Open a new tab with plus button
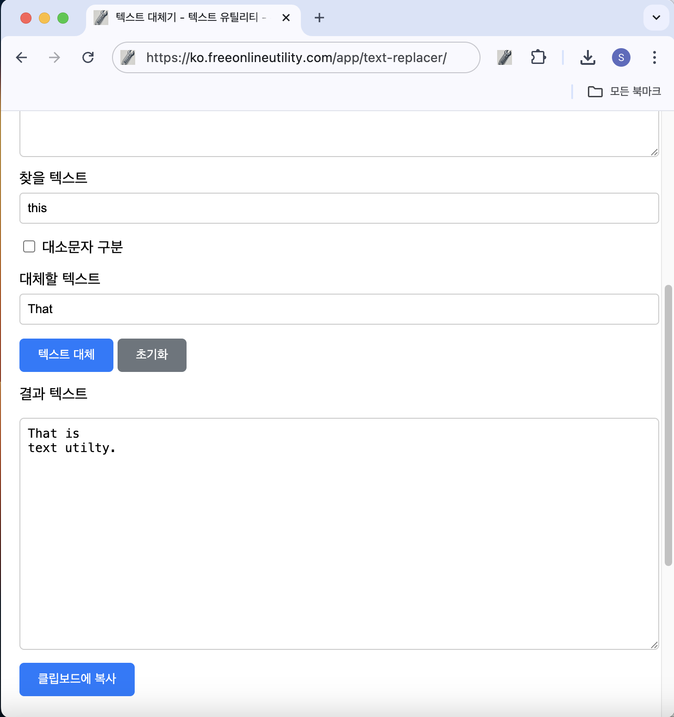This screenshot has height=717, width=674. (319, 18)
